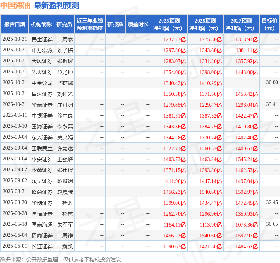
Task: Click 长江证券 institution cell
Action: click(42, 246)
